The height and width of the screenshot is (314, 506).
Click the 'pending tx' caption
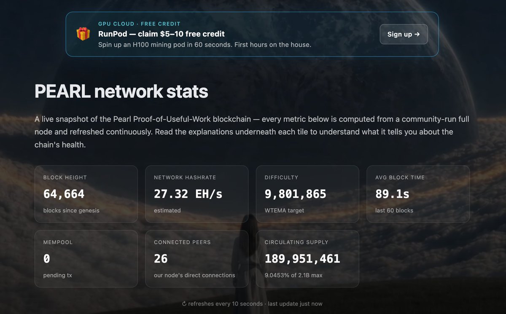[58, 275]
